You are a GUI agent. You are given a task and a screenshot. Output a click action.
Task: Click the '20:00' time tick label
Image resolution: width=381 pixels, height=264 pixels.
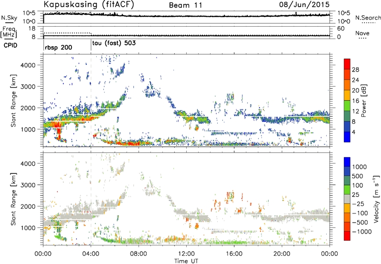pyautogui.click(x=281, y=254)
